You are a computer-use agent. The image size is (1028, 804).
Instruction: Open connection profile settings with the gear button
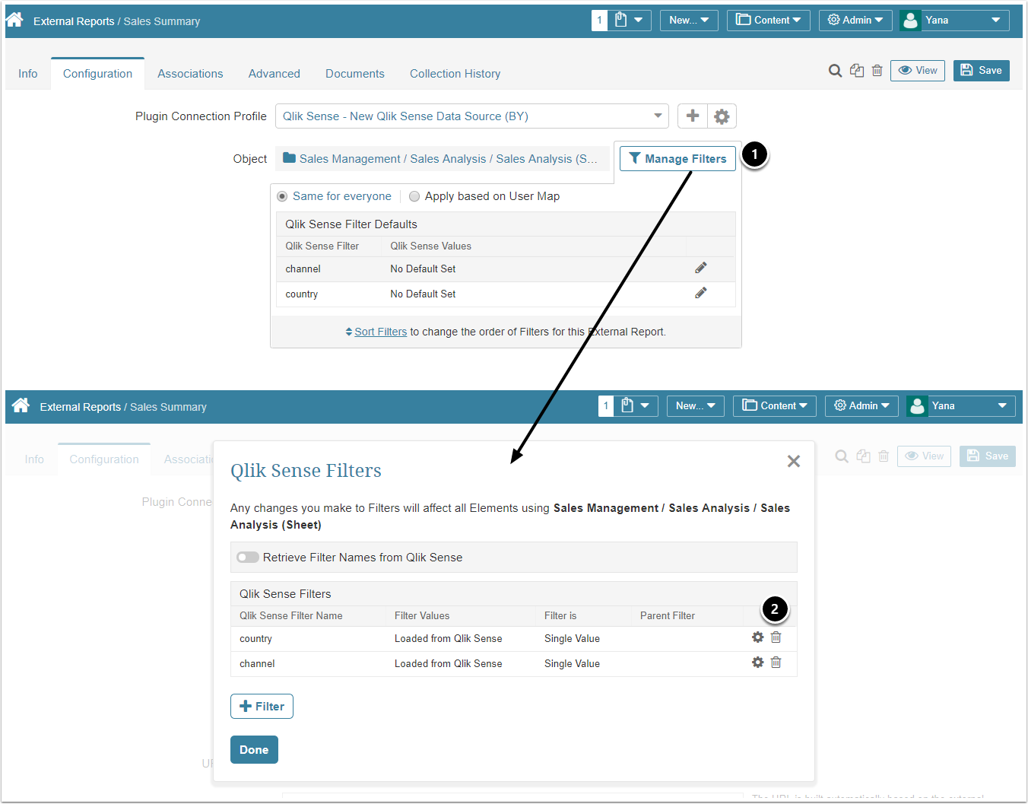(x=722, y=116)
